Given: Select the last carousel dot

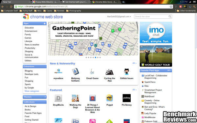Looking at the screenshot, I should [x=100, y=57].
